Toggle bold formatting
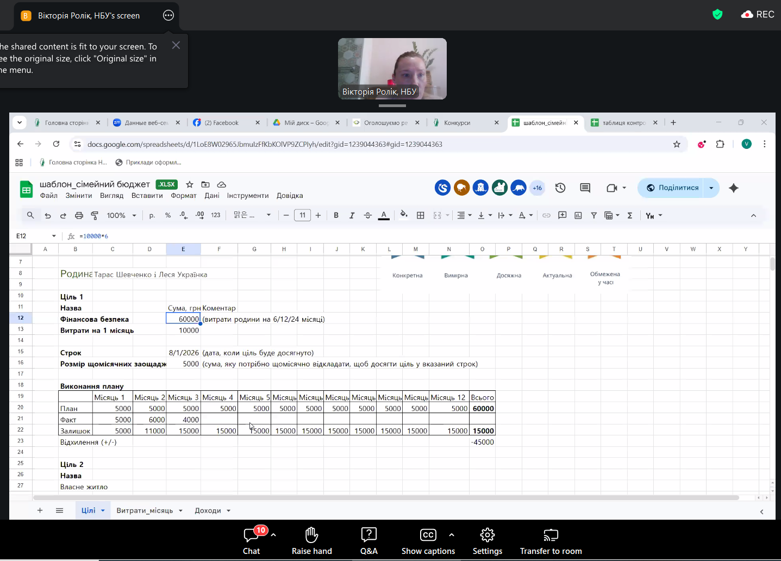781x561 pixels. tap(336, 216)
